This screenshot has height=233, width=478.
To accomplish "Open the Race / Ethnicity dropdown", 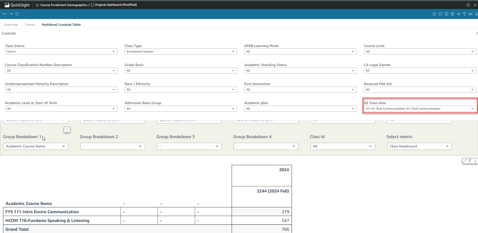I will [181, 90].
